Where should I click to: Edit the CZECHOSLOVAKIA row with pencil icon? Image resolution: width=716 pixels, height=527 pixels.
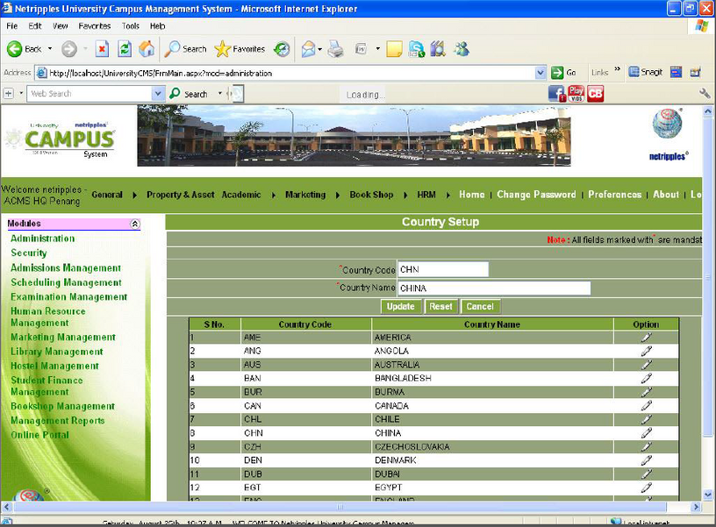pos(646,446)
